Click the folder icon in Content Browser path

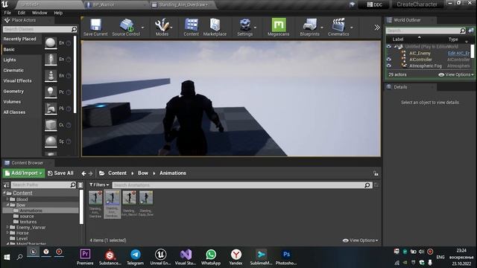(102, 173)
